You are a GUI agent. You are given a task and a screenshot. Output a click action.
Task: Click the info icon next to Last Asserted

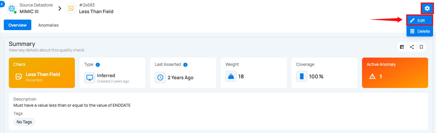[185, 65]
